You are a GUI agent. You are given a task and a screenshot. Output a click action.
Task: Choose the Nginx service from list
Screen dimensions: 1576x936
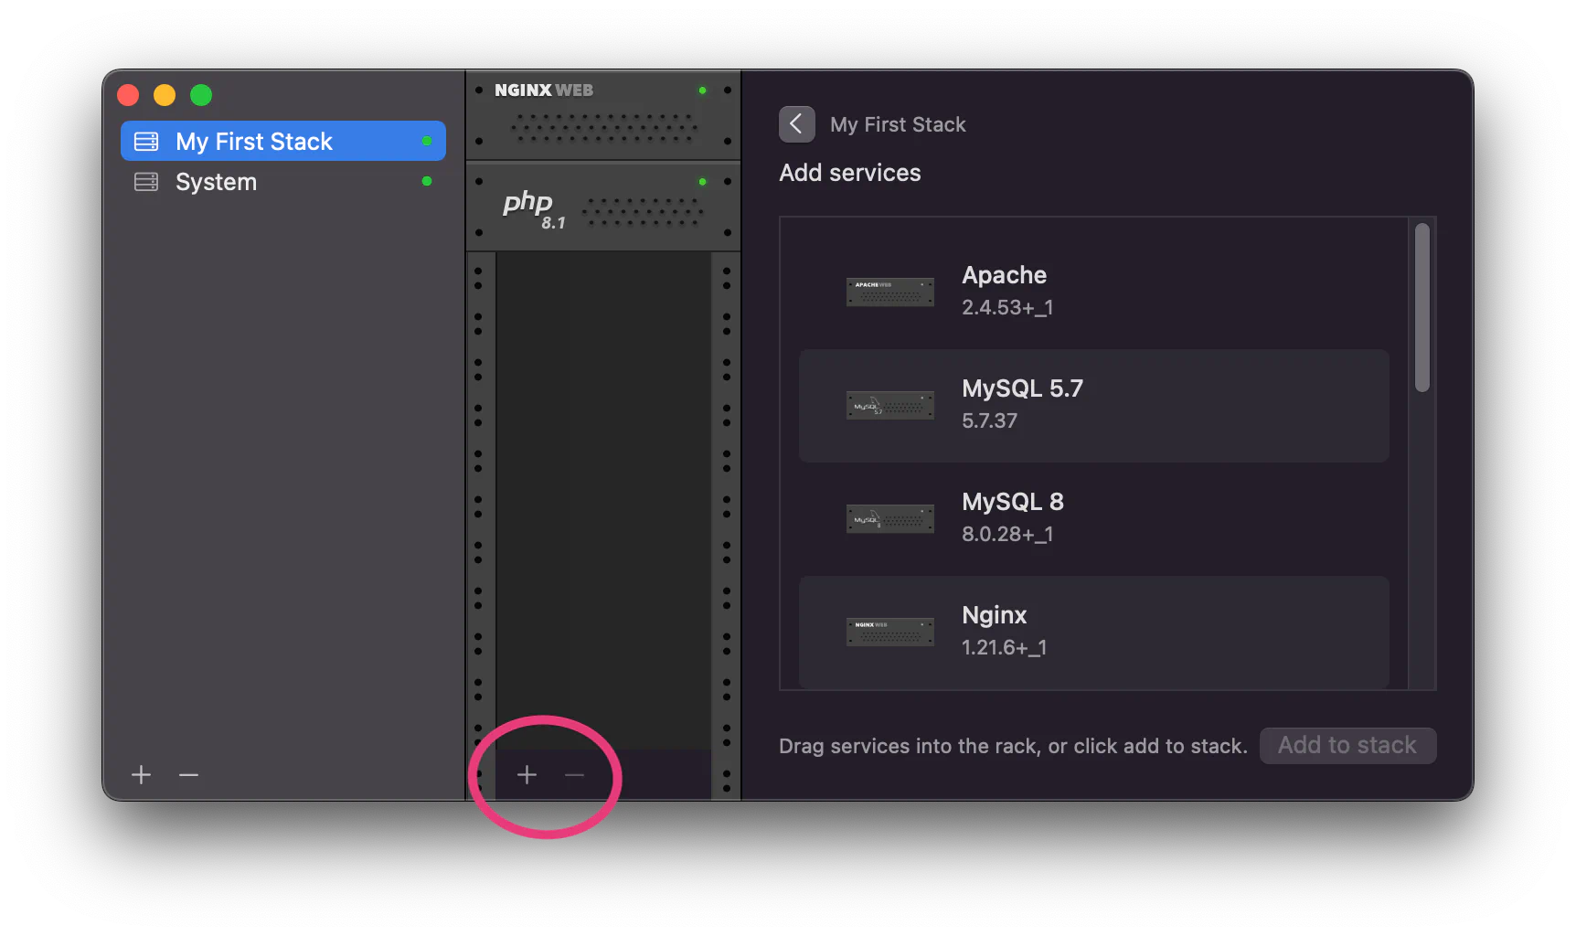click(1093, 631)
